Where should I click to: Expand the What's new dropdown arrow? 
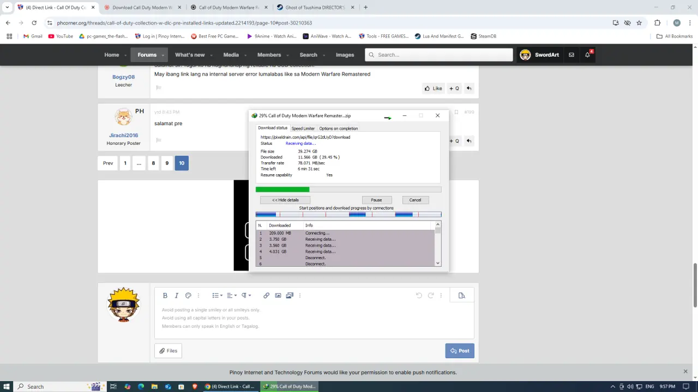pyautogui.click(x=211, y=55)
